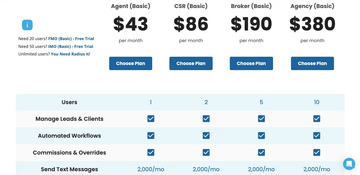Viewport: 360px width, 175px height.
Task: Click the Agency (Basic) plan heading
Action: pos(312,6)
